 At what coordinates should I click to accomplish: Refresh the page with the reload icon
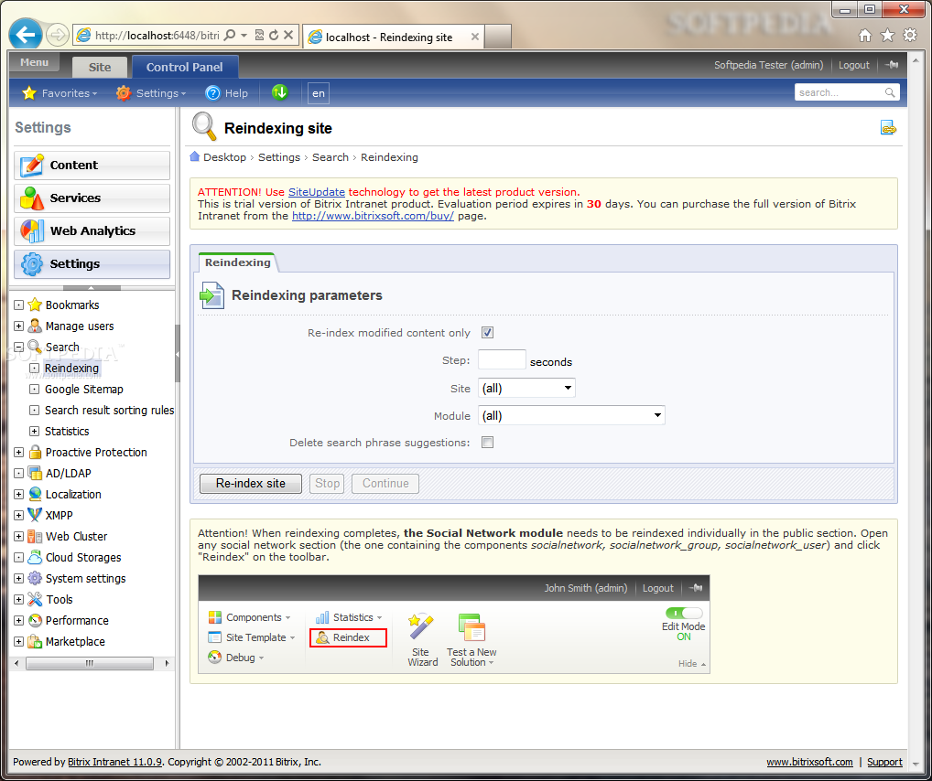(274, 35)
